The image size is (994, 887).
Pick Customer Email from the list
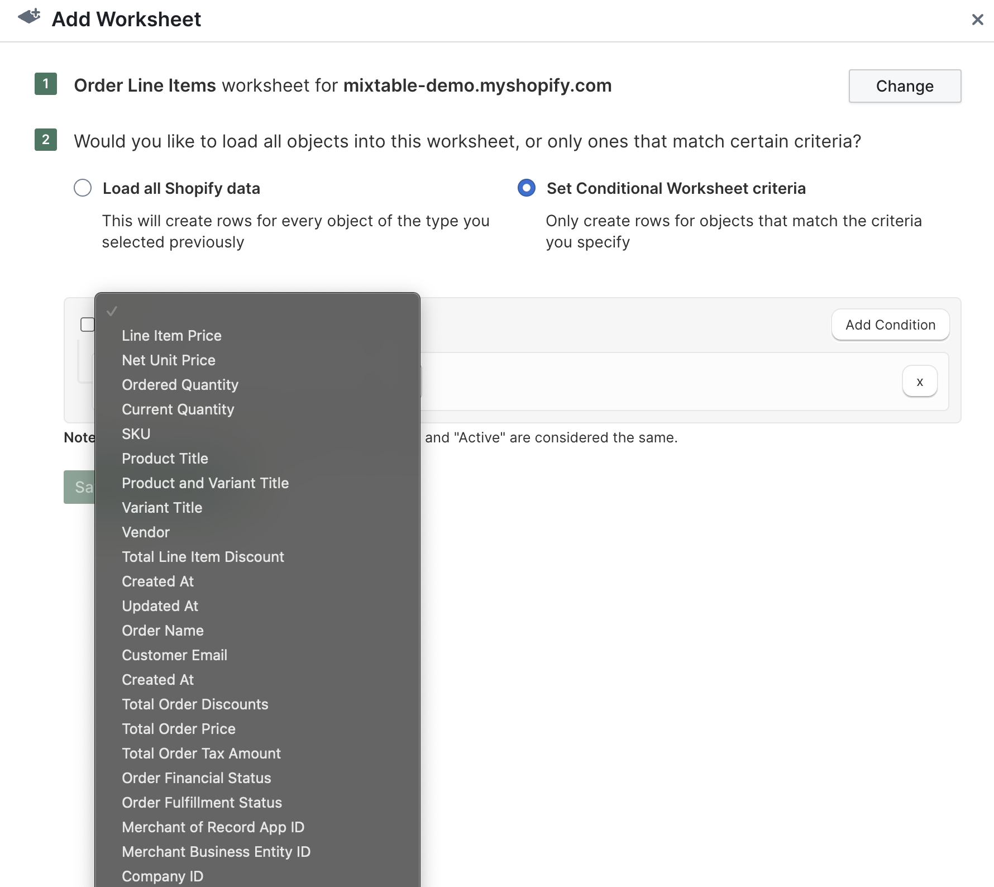coord(174,655)
